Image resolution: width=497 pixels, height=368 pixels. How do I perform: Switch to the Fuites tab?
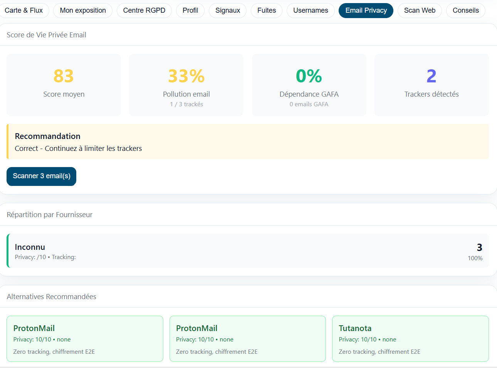pos(267,10)
